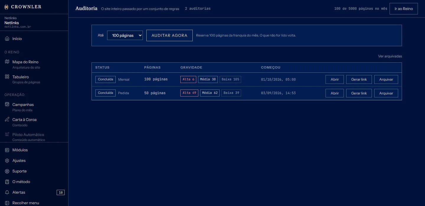The image size is (425, 206).
Task: Click Carta à Coroa pen icon
Action: point(7,119)
